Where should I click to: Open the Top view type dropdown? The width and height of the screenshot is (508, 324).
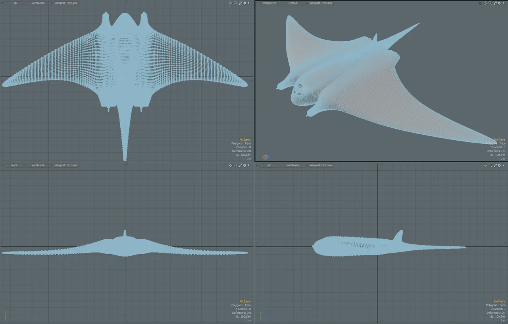(x=14, y=3)
